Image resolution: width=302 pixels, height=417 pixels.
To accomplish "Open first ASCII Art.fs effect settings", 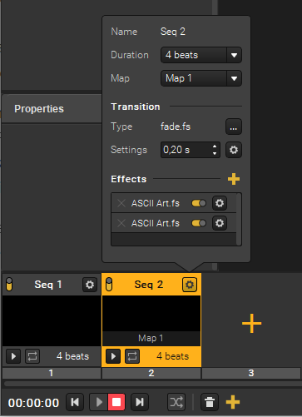I will pos(220,203).
